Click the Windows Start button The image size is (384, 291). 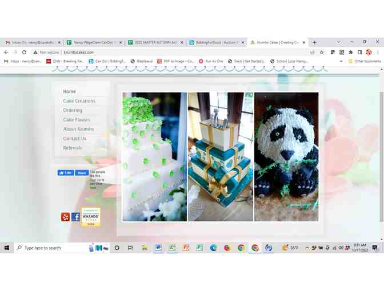pos(7,248)
